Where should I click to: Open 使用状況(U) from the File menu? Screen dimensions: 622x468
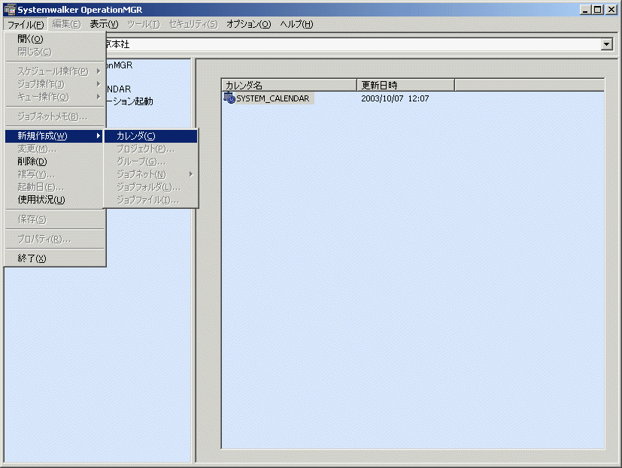pyautogui.click(x=41, y=200)
